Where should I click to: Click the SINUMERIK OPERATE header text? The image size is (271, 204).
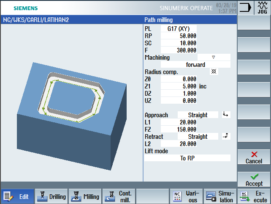pos(186,8)
